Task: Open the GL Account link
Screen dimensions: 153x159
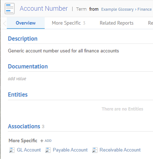Action: [x=29, y=150]
